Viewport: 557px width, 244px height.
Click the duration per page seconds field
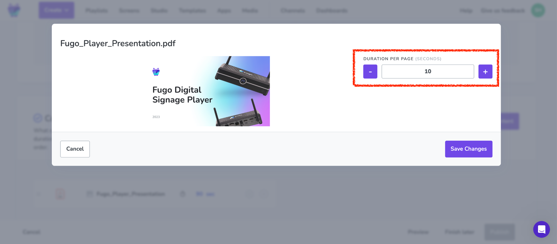(x=428, y=72)
